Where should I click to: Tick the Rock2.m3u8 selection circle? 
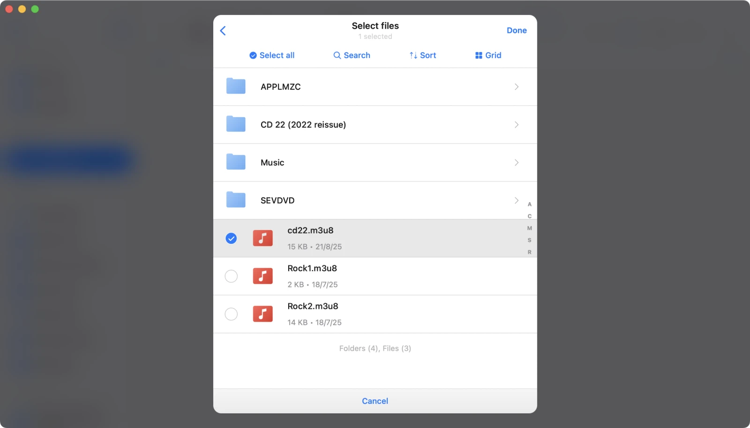pyautogui.click(x=231, y=314)
